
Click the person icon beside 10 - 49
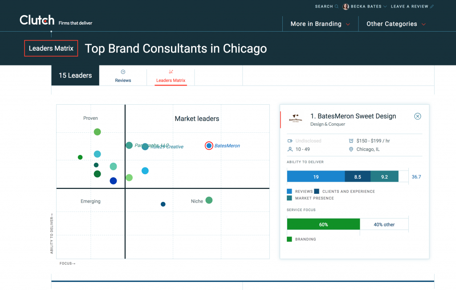pos(290,149)
